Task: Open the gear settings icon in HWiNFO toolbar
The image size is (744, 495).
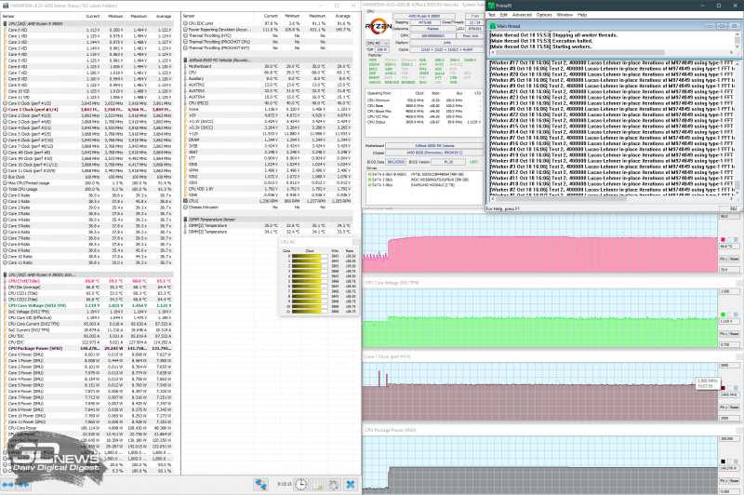Action: pyautogui.click(x=334, y=484)
